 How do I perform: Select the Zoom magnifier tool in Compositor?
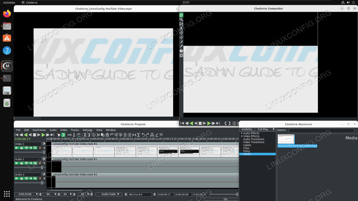pyautogui.click(x=181, y=19)
